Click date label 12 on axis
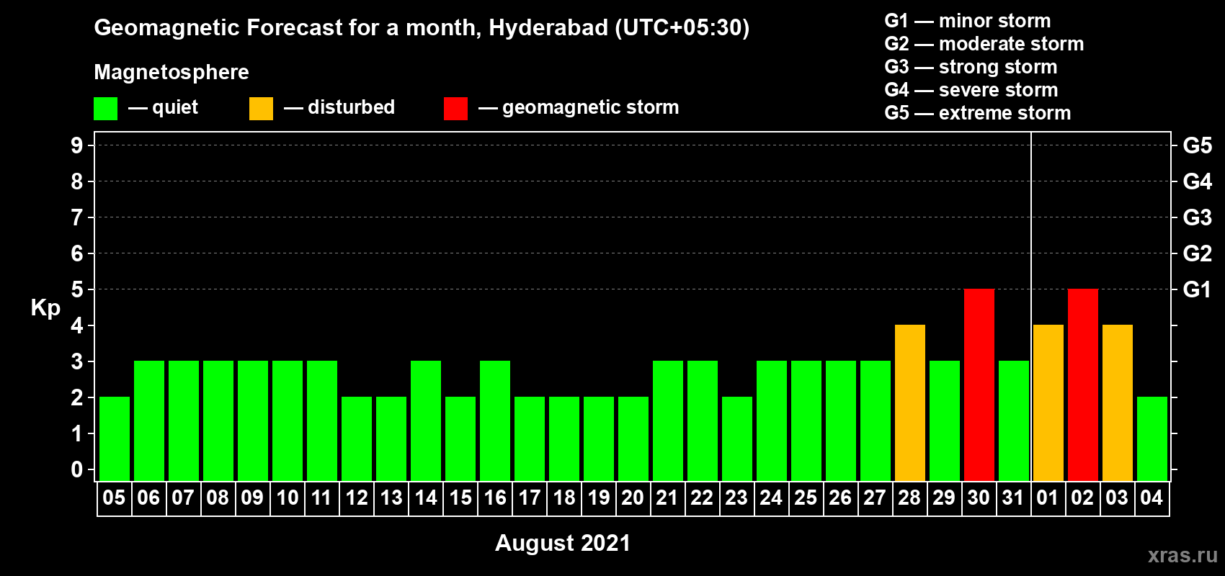Viewport: 1225px width, 576px height. point(356,498)
